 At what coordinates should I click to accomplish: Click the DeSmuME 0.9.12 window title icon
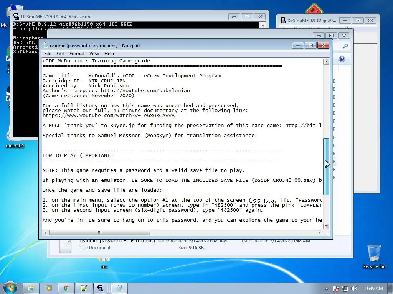click(282, 20)
